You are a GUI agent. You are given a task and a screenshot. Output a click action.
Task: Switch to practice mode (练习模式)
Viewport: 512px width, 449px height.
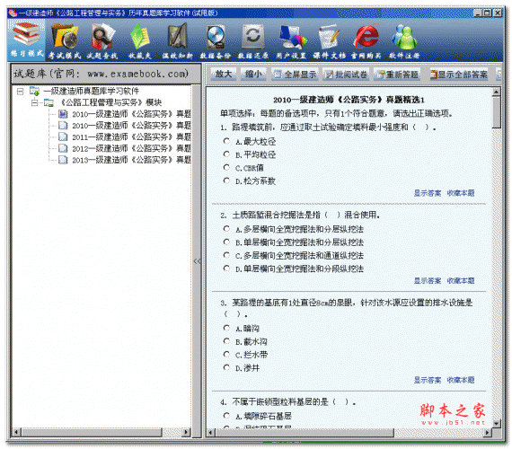[27, 40]
